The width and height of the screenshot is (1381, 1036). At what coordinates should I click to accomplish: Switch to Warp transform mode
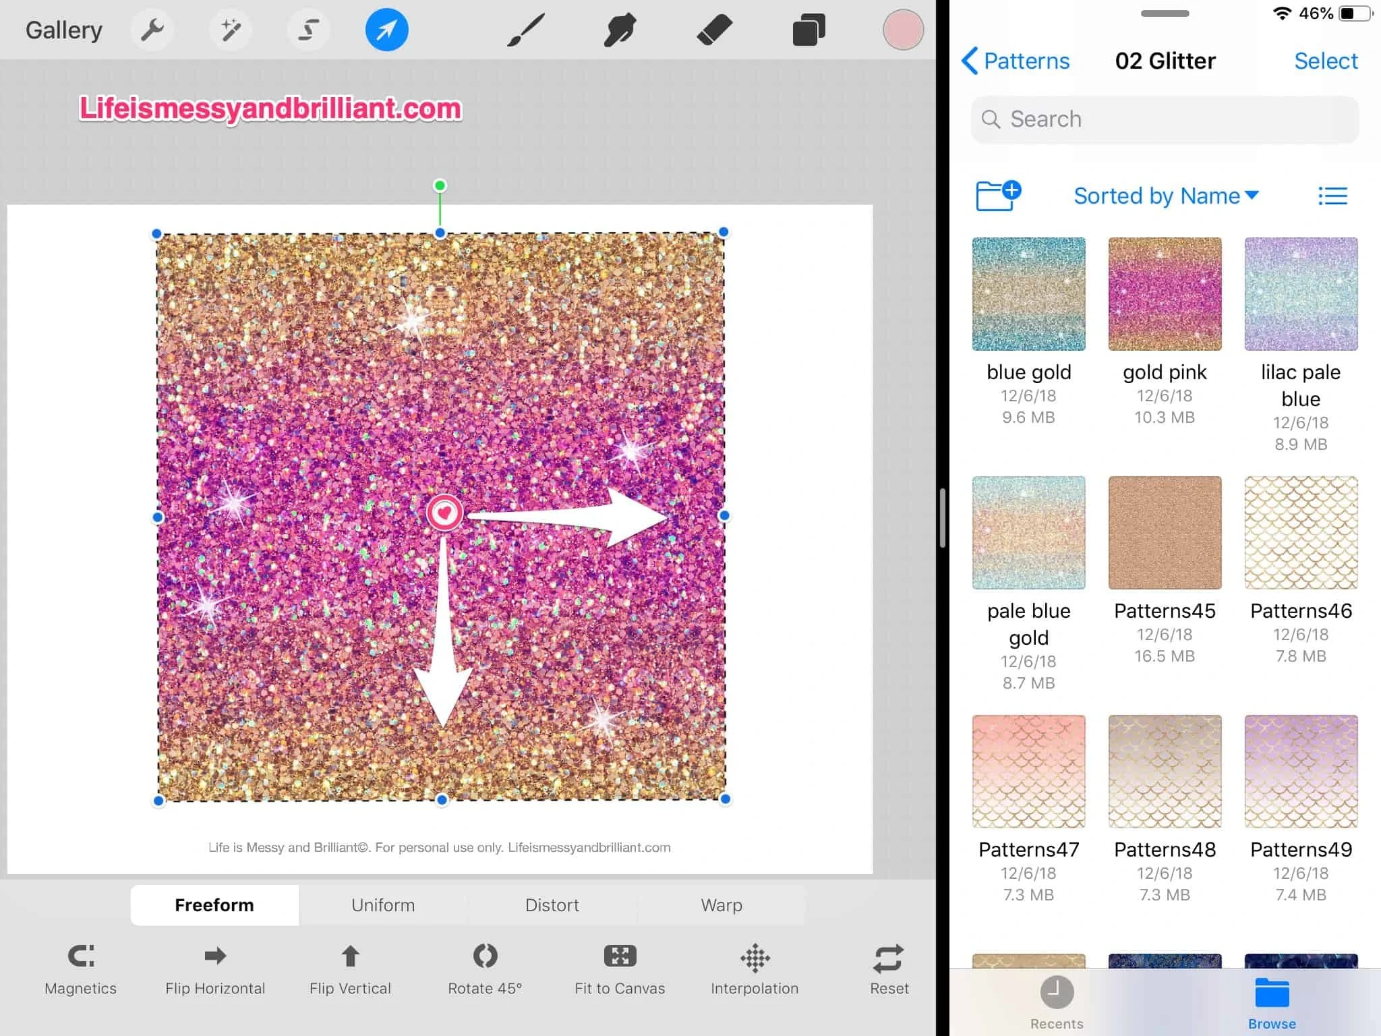point(722,905)
